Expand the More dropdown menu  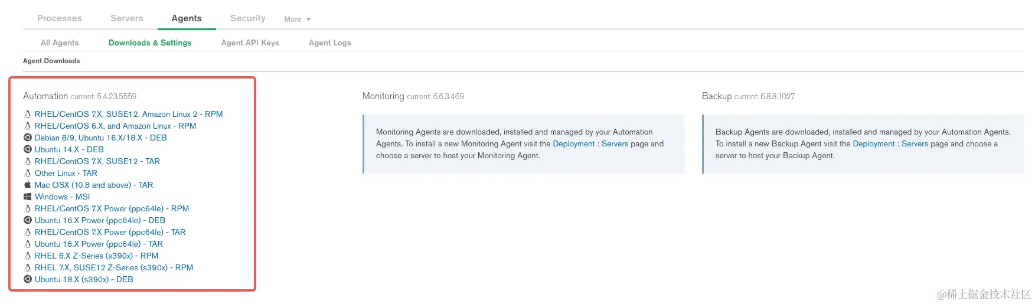(297, 19)
